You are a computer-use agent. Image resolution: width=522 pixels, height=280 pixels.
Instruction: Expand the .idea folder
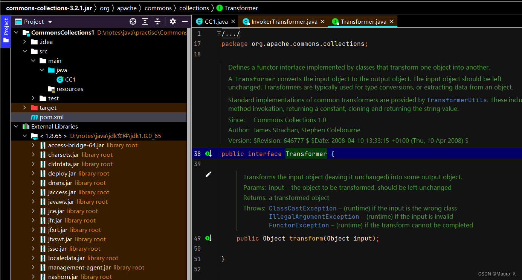pos(24,42)
